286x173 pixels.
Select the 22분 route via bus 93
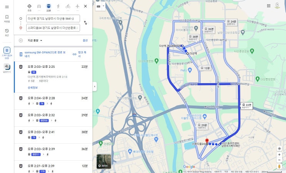(x=53, y=77)
